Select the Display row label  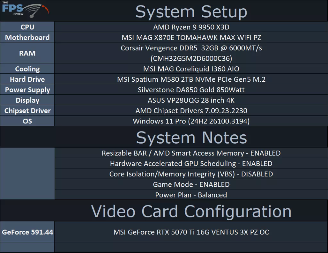click(28, 100)
